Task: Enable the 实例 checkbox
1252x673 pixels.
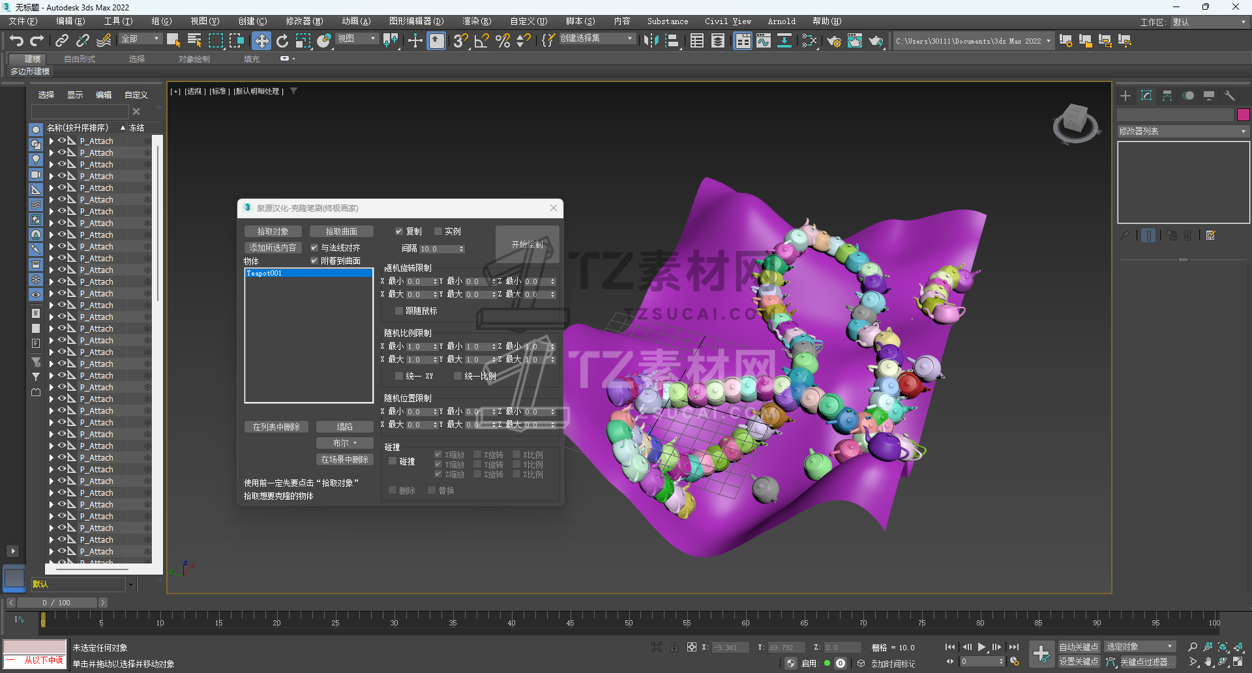Action: point(438,231)
